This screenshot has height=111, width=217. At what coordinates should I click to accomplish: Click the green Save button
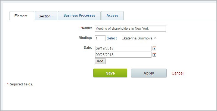pos(110,73)
